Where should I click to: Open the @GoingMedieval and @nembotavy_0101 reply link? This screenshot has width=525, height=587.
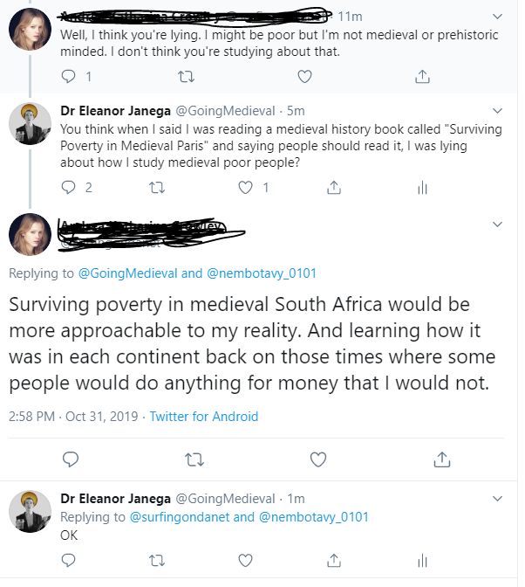click(x=197, y=273)
